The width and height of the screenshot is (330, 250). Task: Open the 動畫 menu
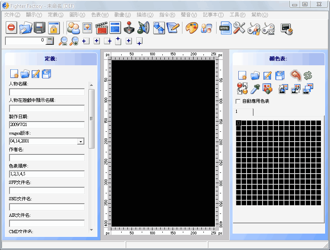point(122,15)
